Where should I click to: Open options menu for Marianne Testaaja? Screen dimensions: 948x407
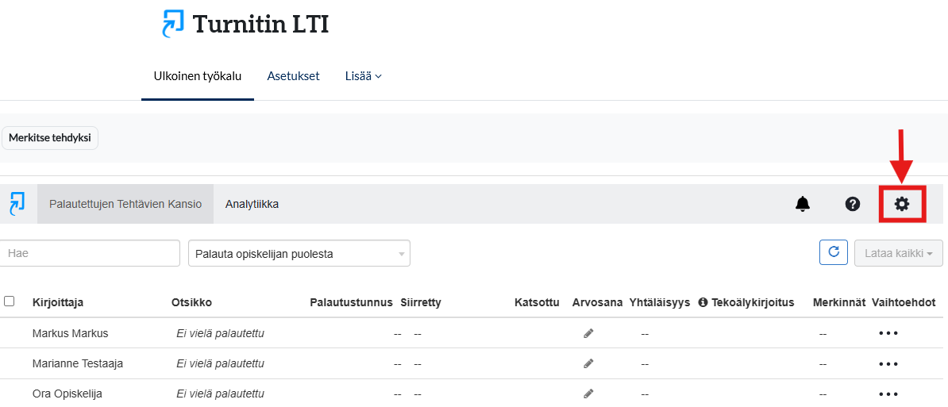coord(888,363)
